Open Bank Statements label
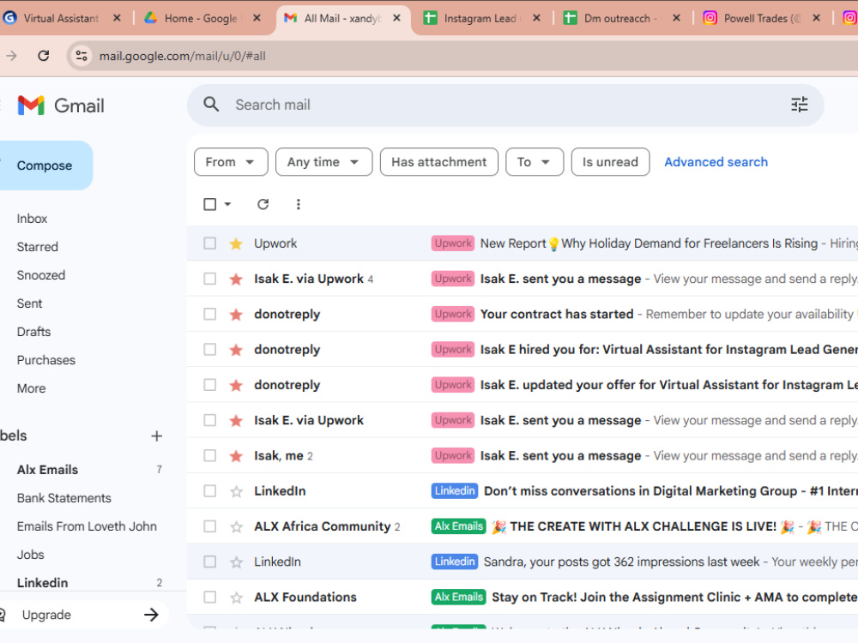 [64, 498]
